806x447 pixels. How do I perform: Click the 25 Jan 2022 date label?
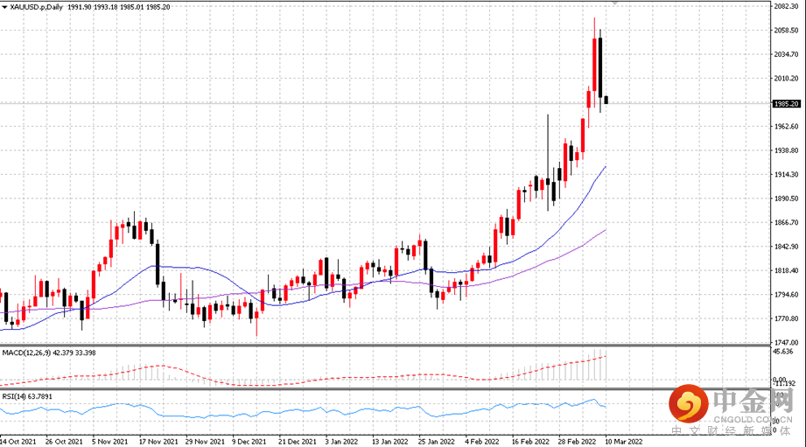click(436, 442)
